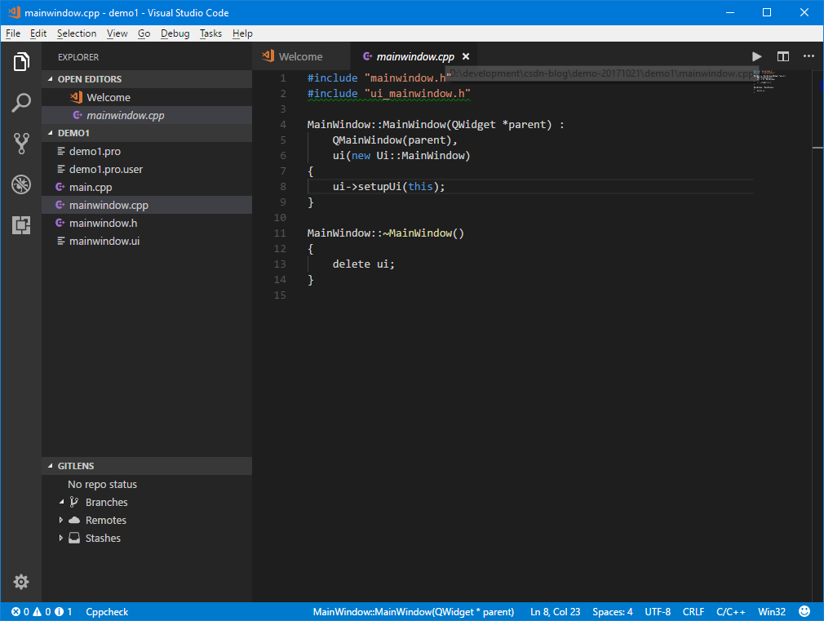Open the Extensions view
Viewport: 824px width, 621px height.
coord(20,225)
